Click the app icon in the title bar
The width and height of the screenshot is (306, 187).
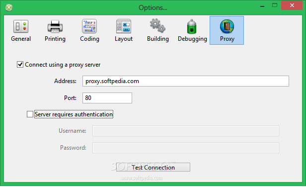(x=9, y=7)
